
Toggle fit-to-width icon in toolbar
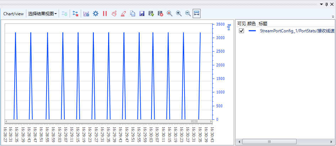coord(197,13)
